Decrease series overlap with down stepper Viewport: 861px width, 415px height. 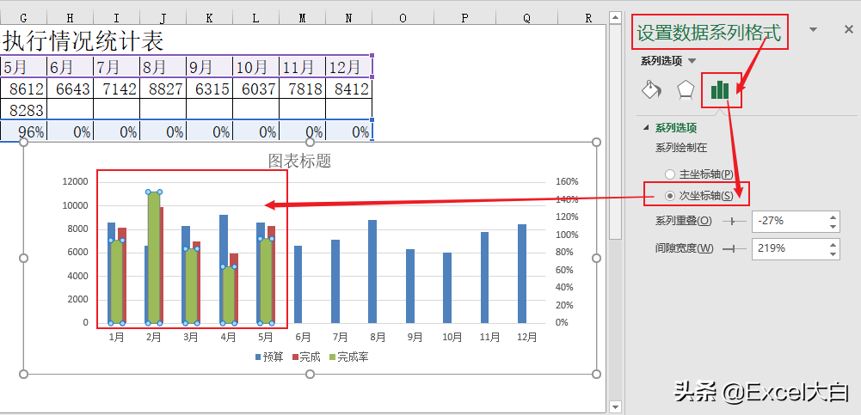point(833,227)
